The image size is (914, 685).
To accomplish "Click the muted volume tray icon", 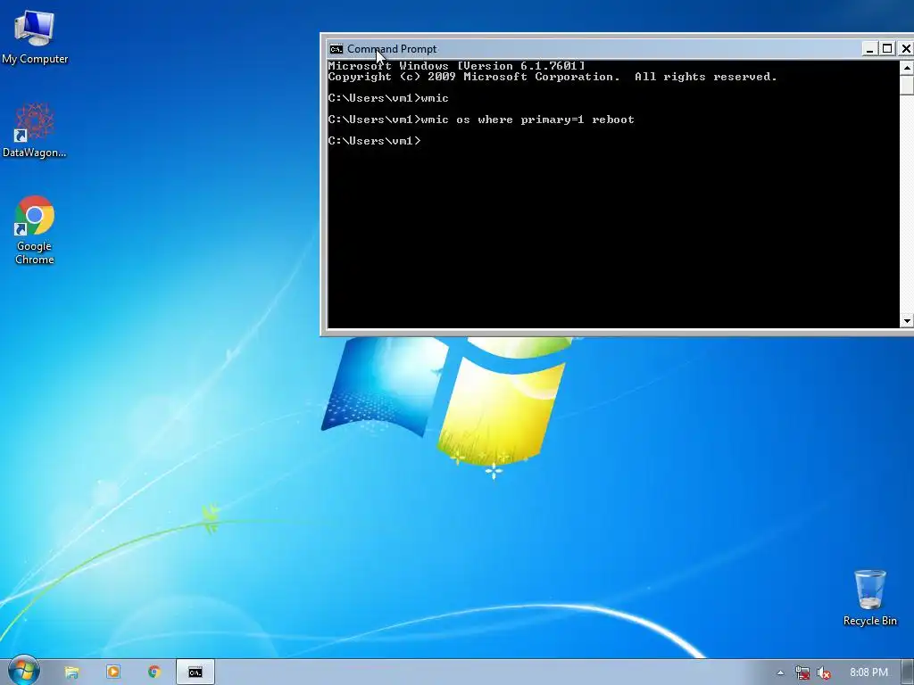I will point(824,673).
